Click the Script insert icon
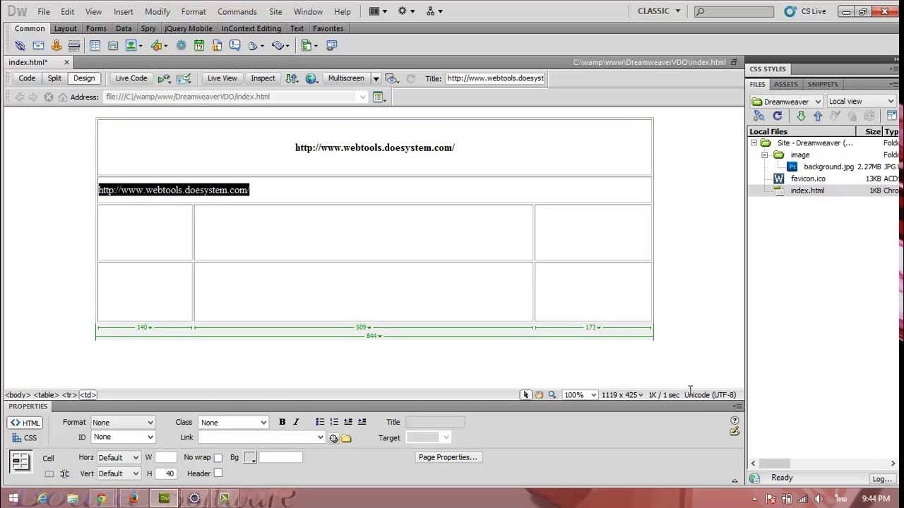This screenshot has width=904, height=508. point(280,45)
